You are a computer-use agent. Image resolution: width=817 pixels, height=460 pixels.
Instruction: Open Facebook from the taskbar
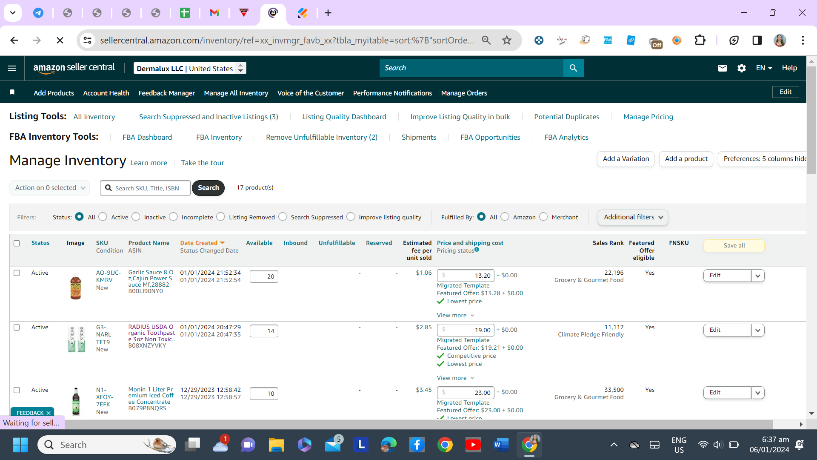coord(417,445)
